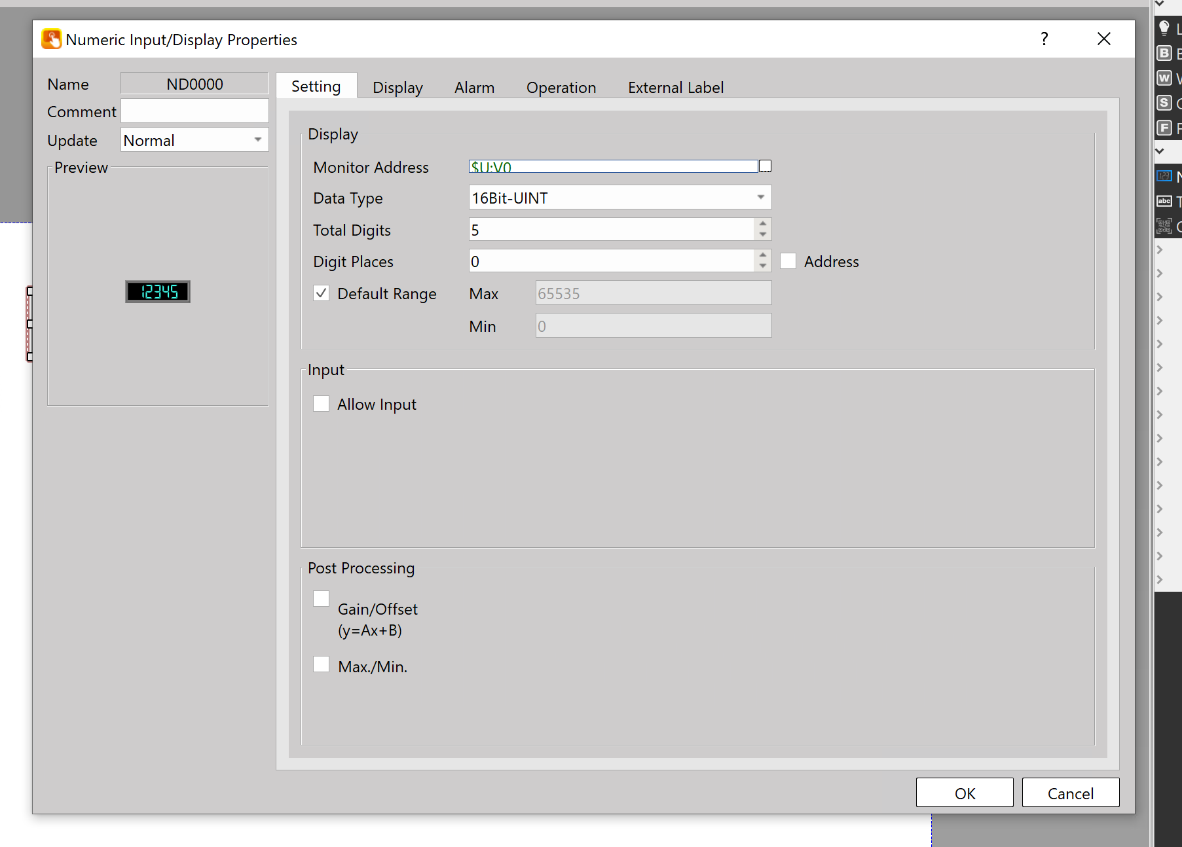Select the Function switch 'F' icon
Image resolution: width=1182 pixels, height=847 pixels.
(x=1164, y=128)
